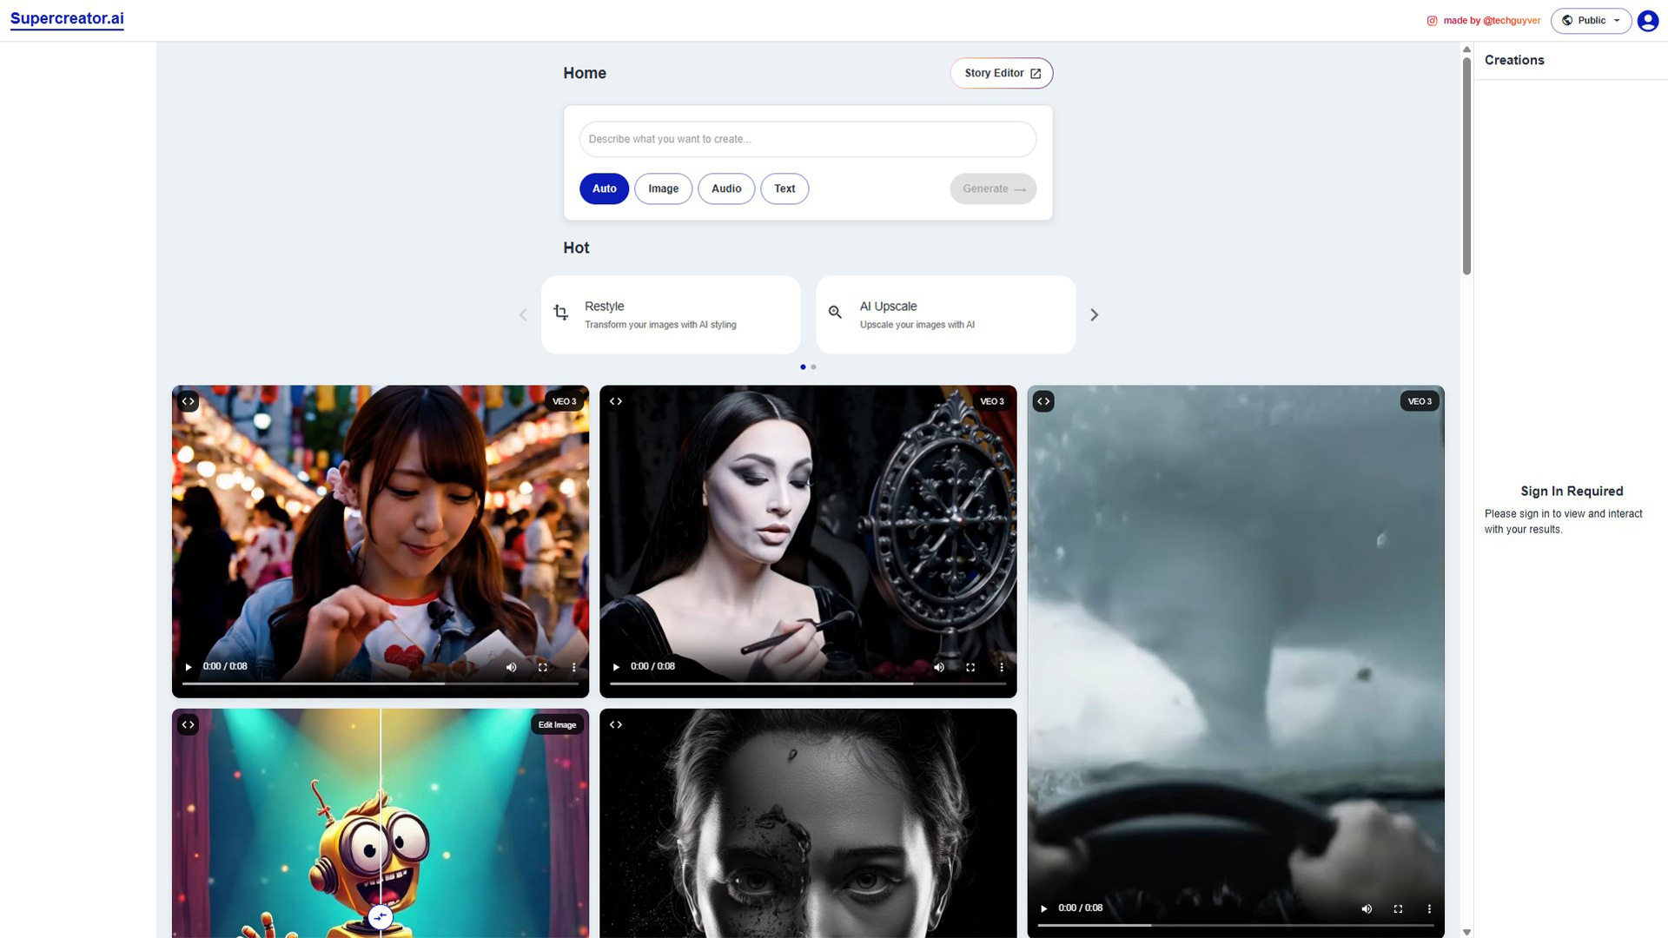Select the Audio mode pill
Image resolution: width=1668 pixels, height=938 pixels.
point(726,188)
